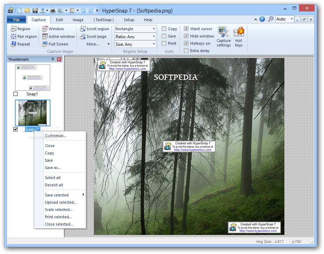The width and height of the screenshot is (324, 254).
Task: Choose Customize... in context menu
Action: (60, 136)
